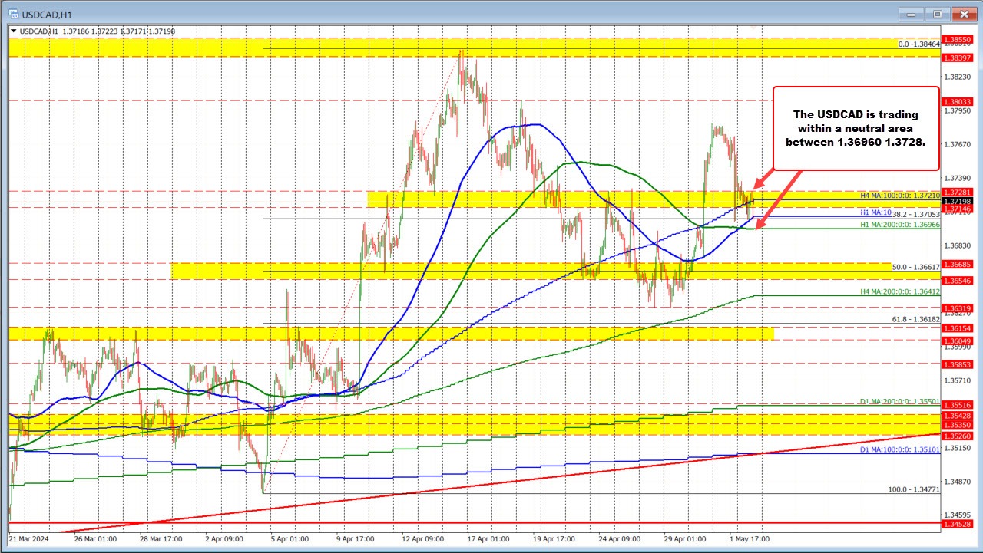Viewport: 983px width, 553px height.
Task: Select the 0.0 - 1.38464 Fibonacci label
Action: point(918,45)
